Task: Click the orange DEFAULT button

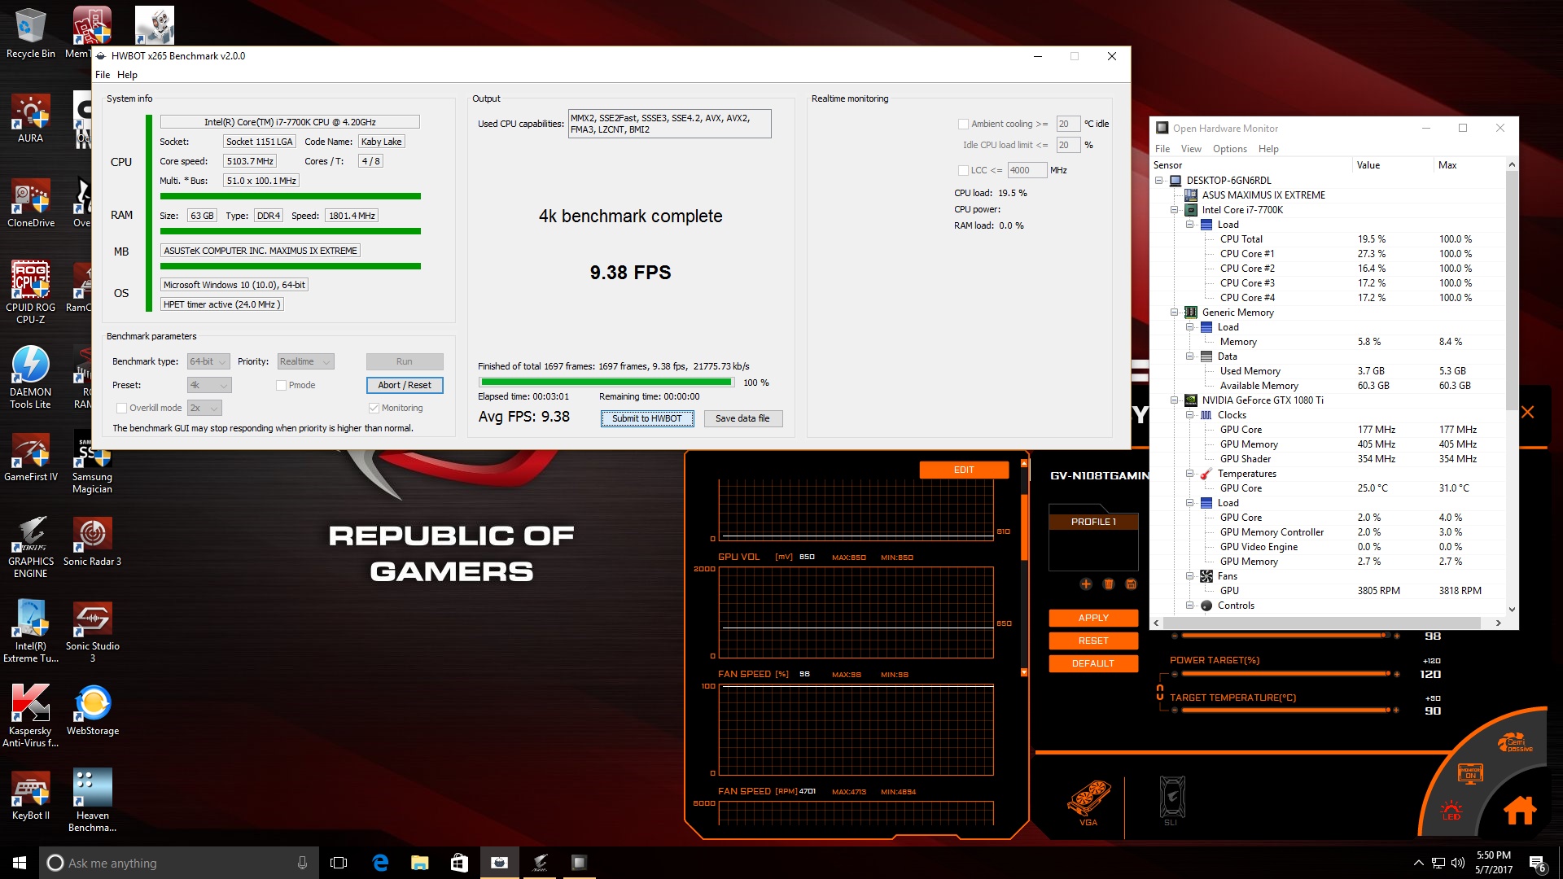Action: point(1093,663)
